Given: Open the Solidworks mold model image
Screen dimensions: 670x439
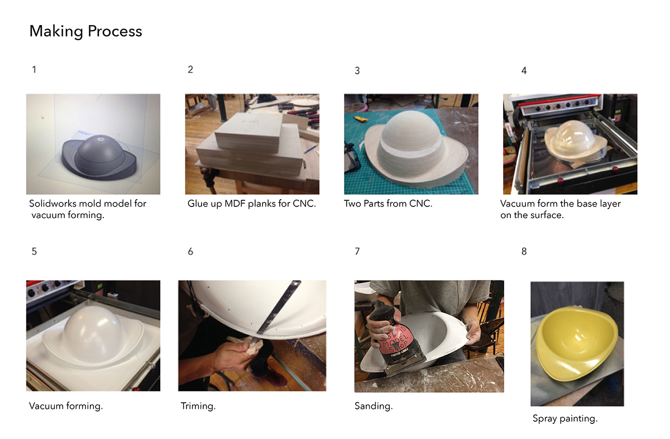Looking at the screenshot, I should 93,144.
